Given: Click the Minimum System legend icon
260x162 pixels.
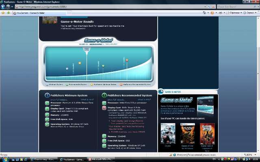Looking at the screenshot, I should 47,85.
